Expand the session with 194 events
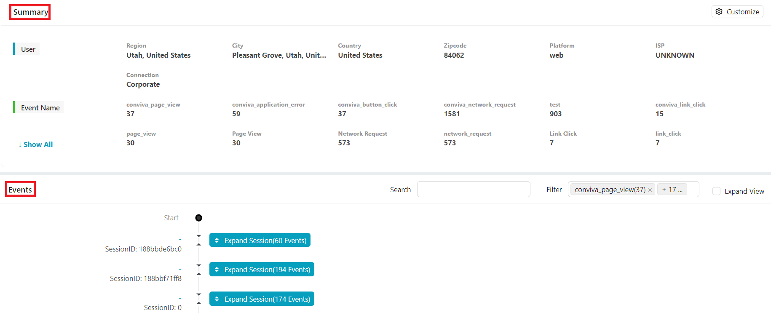 pyautogui.click(x=262, y=270)
